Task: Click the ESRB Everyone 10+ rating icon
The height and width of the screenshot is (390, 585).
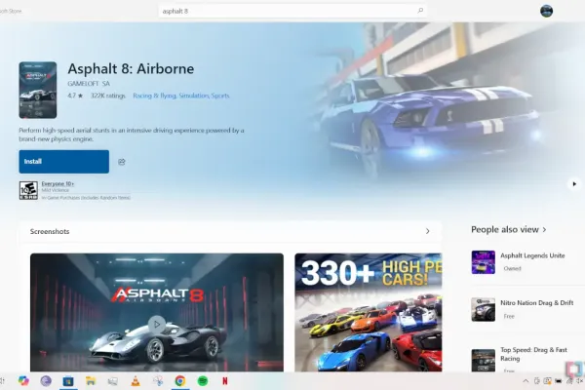Action: pyautogui.click(x=28, y=190)
